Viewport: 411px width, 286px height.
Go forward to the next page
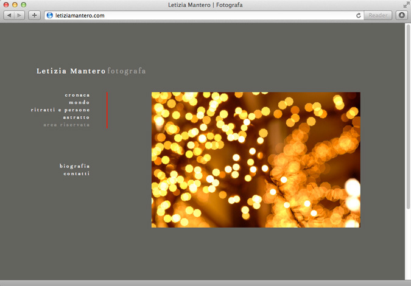point(19,15)
